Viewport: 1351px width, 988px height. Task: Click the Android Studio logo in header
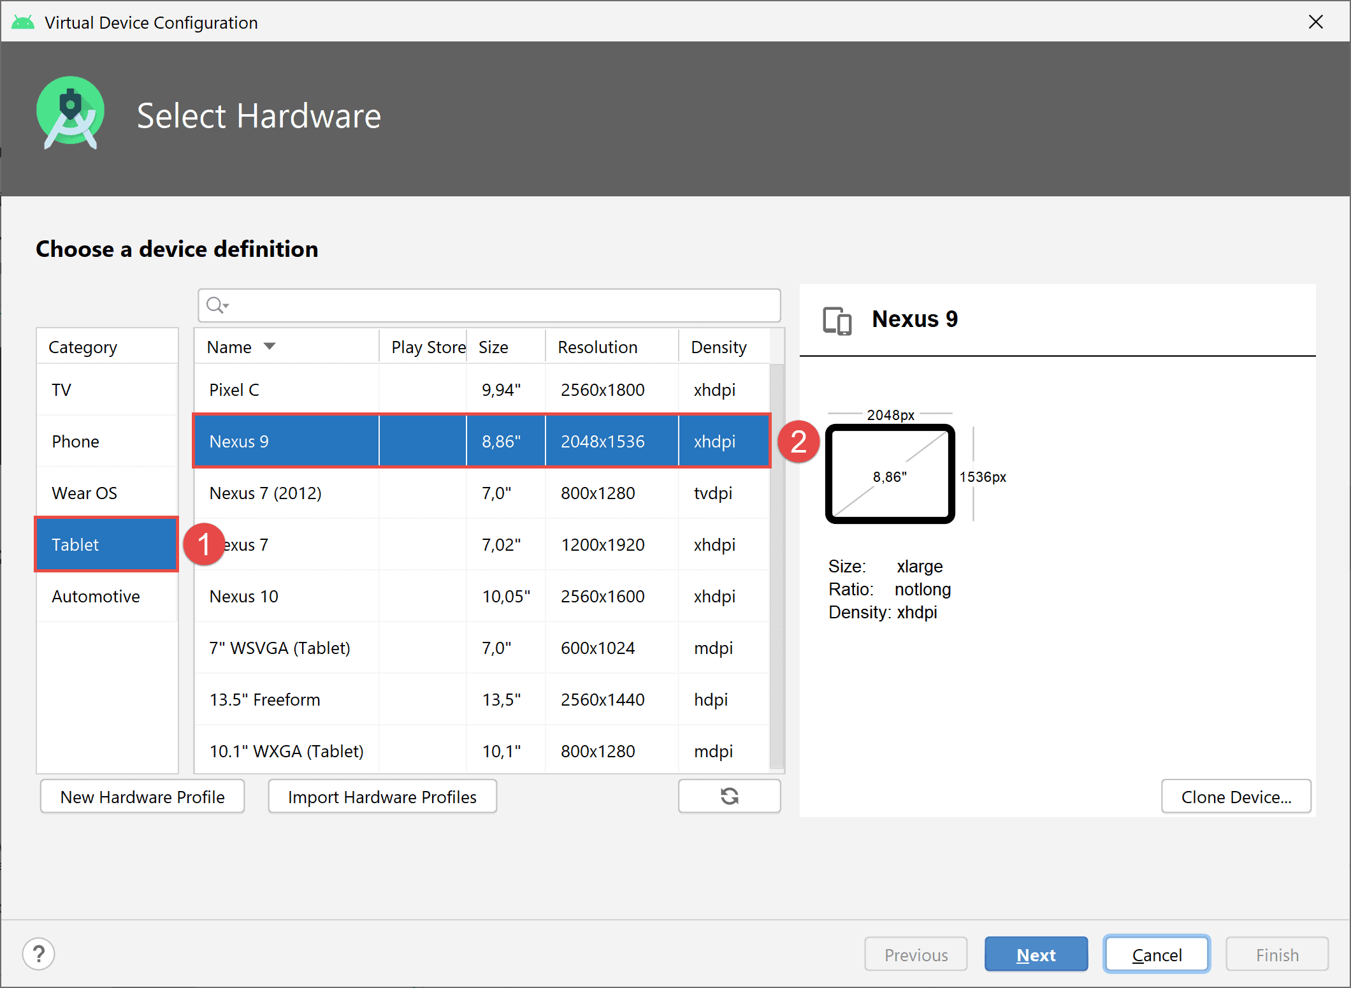click(70, 113)
